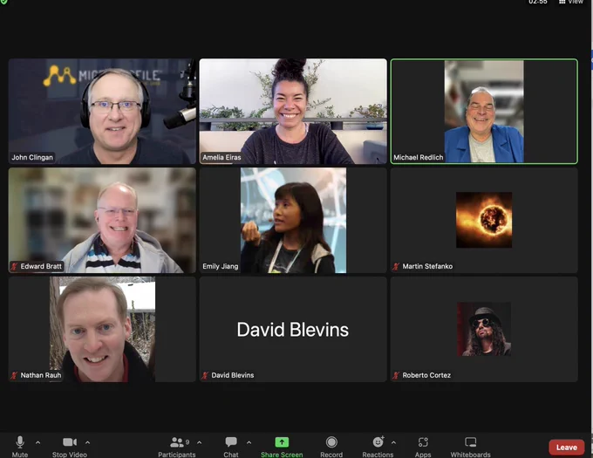
Task: Open the Apps panel
Action: 423,447
